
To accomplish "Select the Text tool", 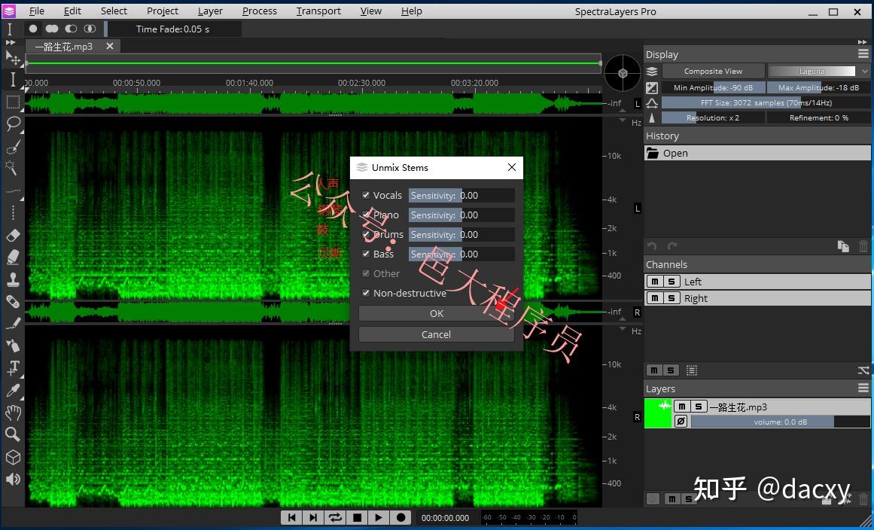I will click(x=12, y=368).
